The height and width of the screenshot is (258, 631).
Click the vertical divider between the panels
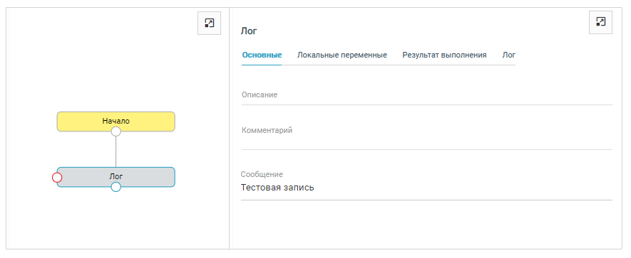pos(229,129)
